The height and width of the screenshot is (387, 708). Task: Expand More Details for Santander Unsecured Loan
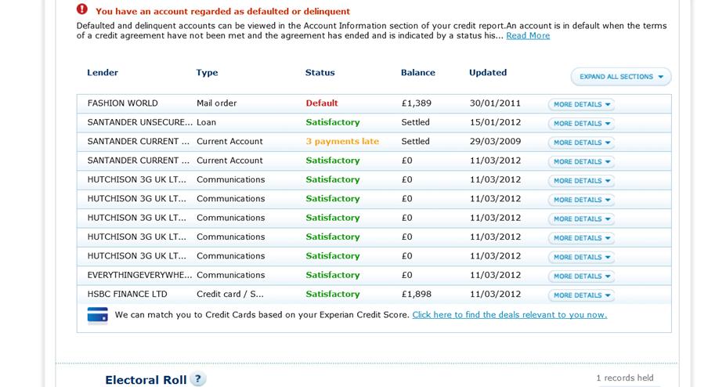click(581, 124)
